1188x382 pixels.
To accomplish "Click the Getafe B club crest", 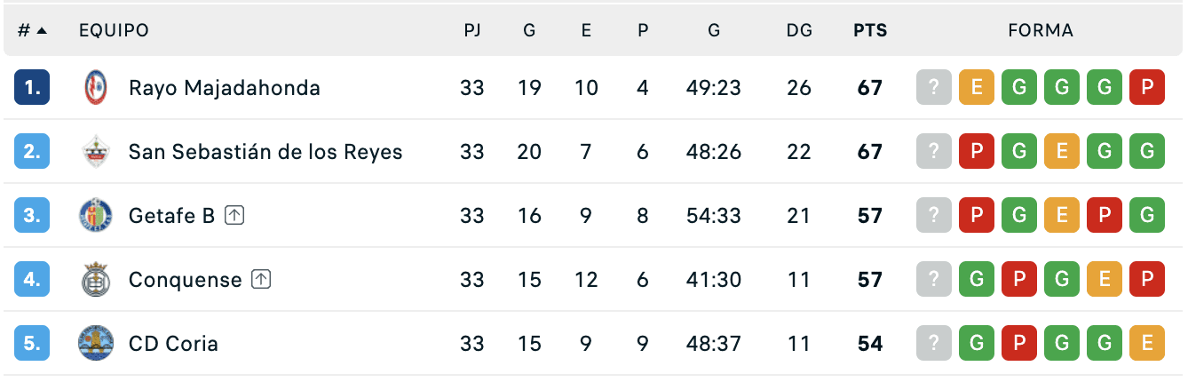I will pyautogui.click(x=94, y=216).
